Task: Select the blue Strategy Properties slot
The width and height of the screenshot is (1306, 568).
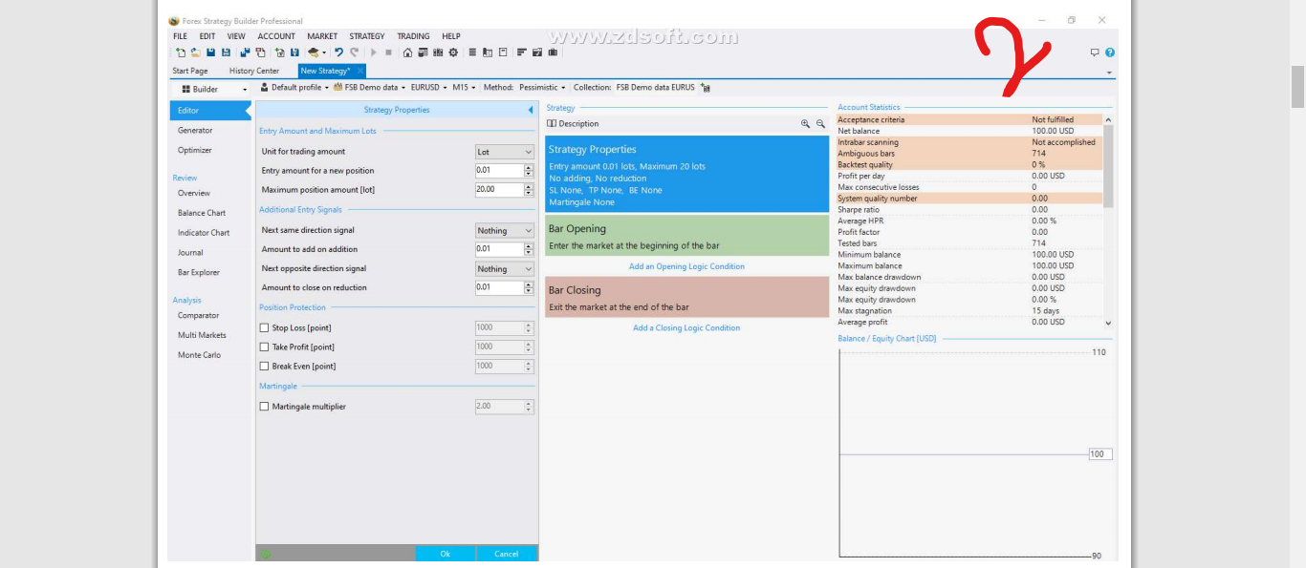Action: (686, 173)
